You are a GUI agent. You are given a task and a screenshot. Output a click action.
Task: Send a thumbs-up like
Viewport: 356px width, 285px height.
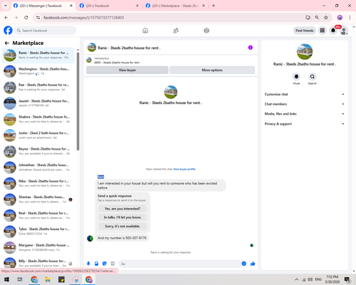coord(253,264)
